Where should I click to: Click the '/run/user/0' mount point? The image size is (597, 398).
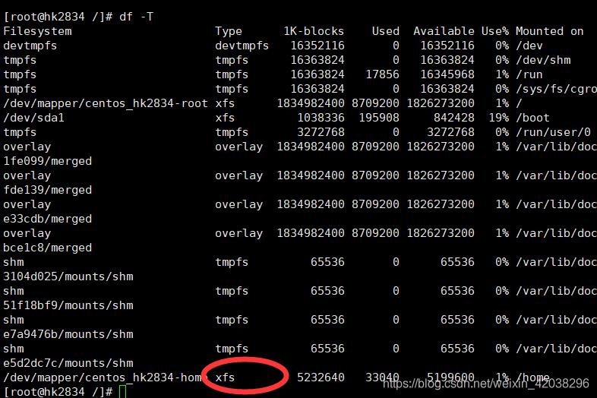point(553,132)
